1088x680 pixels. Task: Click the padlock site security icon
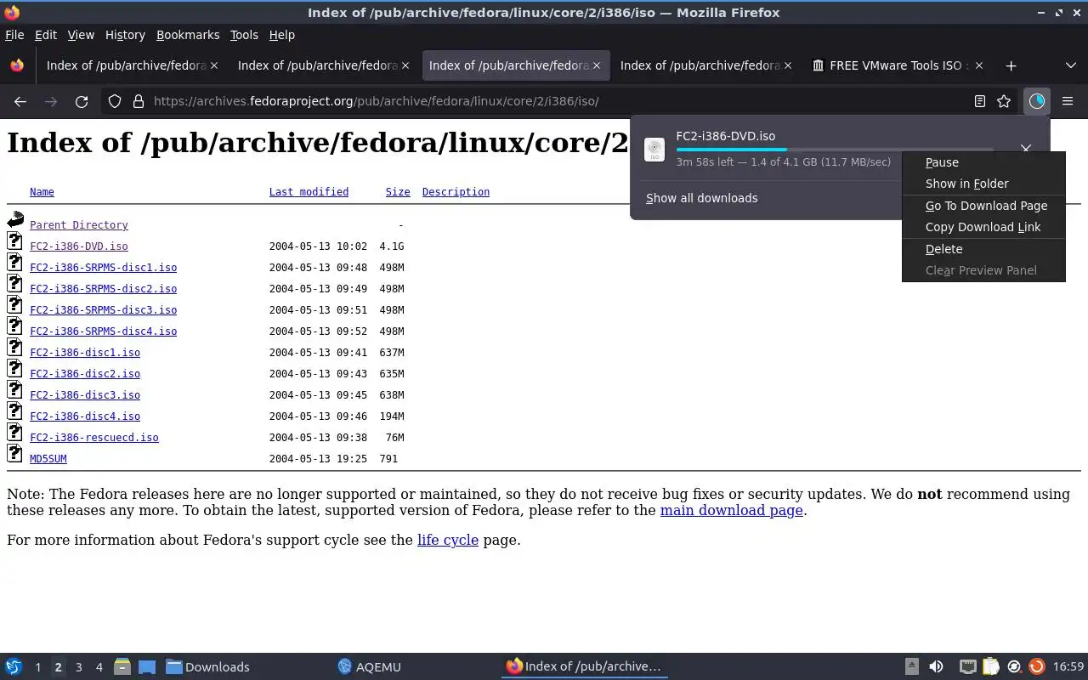coord(138,101)
